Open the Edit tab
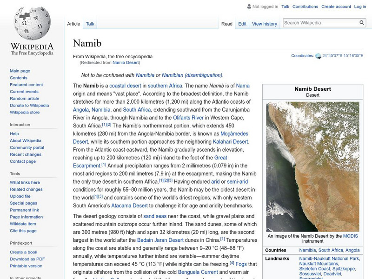 pos(242,24)
